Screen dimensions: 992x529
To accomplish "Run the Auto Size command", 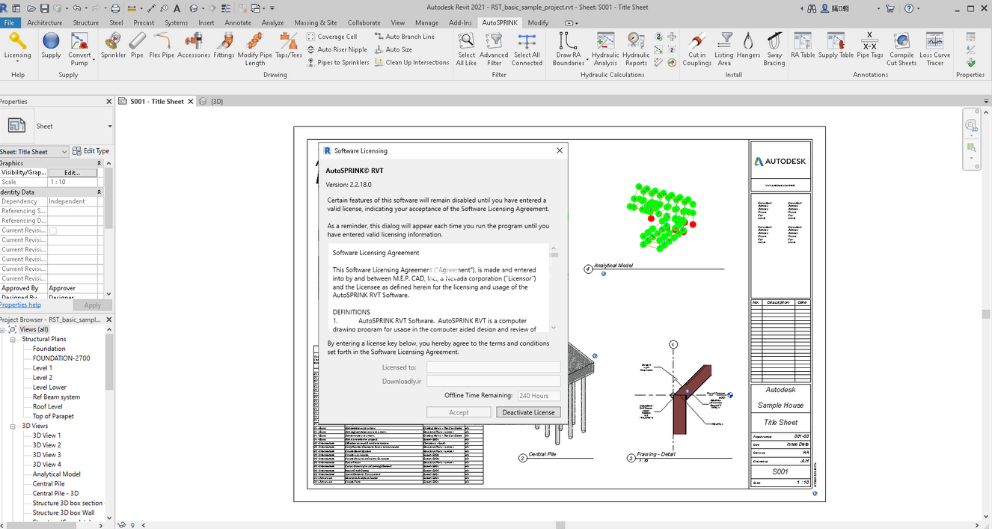I will pos(394,49).
